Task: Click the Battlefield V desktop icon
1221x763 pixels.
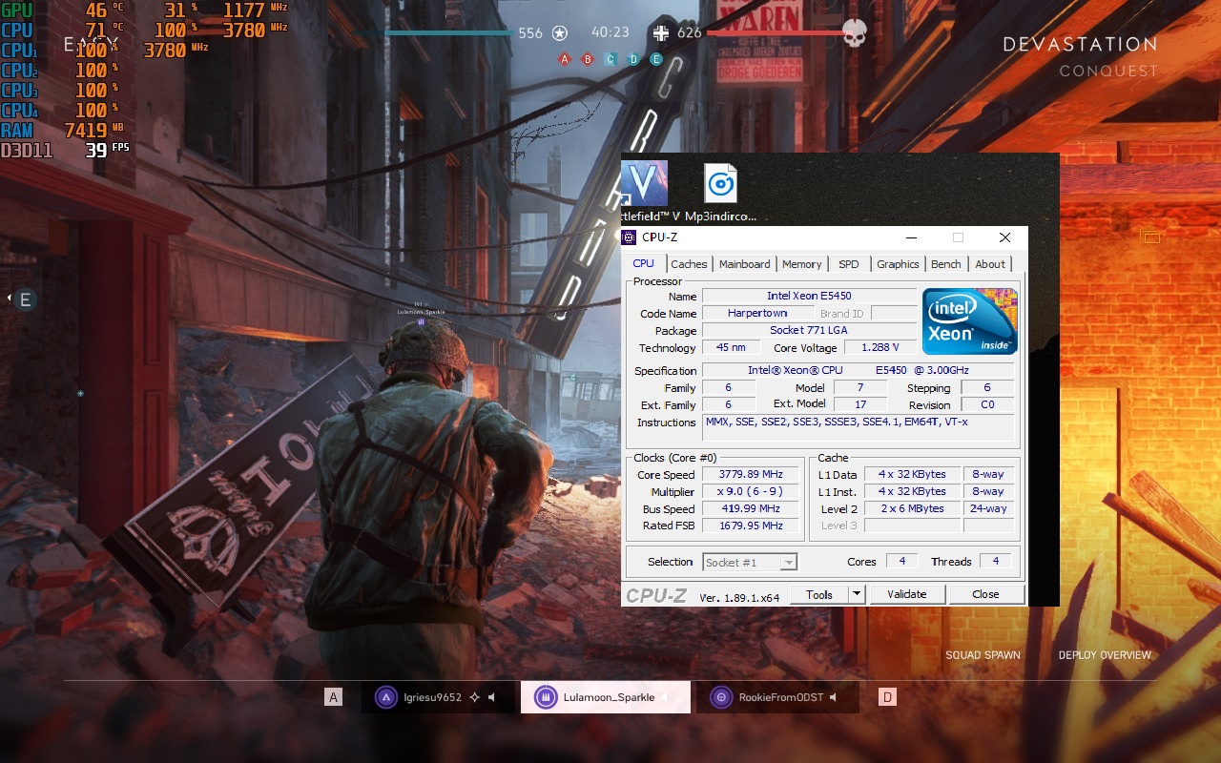Action: coord(645,192)
